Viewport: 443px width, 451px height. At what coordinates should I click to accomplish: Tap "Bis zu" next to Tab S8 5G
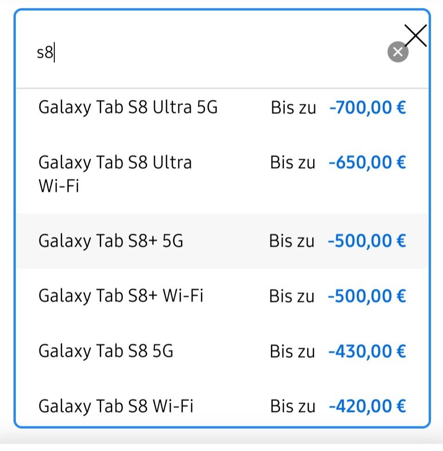(x=292, y=352)
